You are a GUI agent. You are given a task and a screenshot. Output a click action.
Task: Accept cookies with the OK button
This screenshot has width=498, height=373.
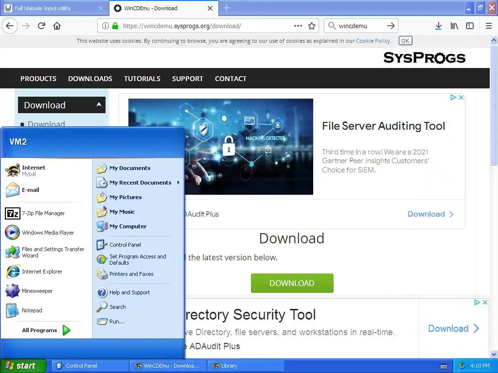click(x=405, y=41)
